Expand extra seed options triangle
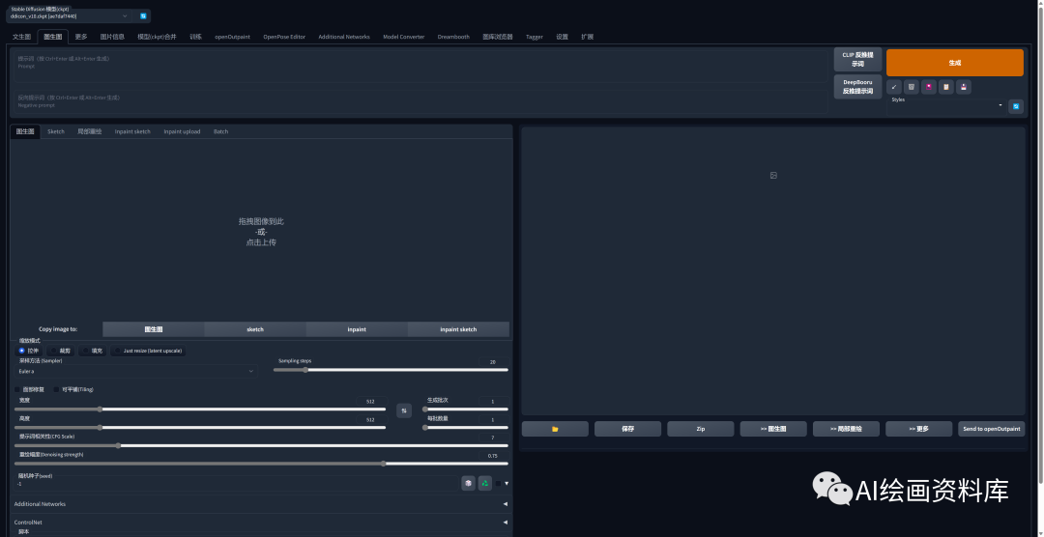Screen dimensions: 1044x537 507,484
